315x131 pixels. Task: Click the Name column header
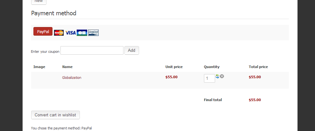tap(67, 67)
